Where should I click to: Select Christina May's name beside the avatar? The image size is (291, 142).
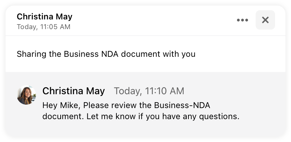tap(74, 91)
